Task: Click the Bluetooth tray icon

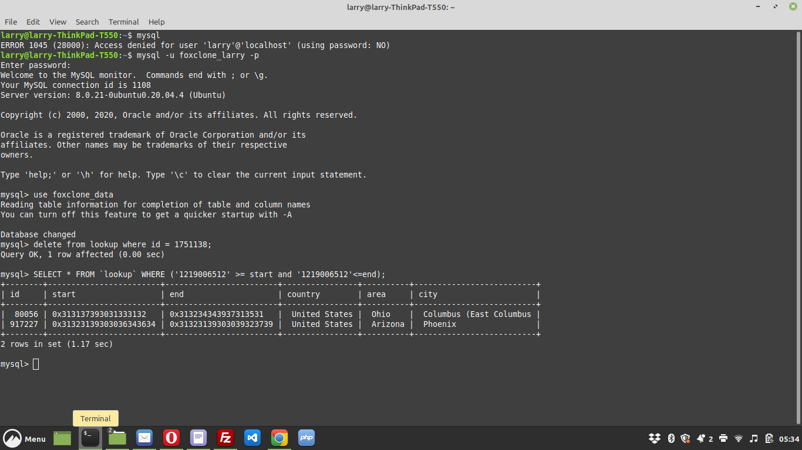Action: (671, 438)
